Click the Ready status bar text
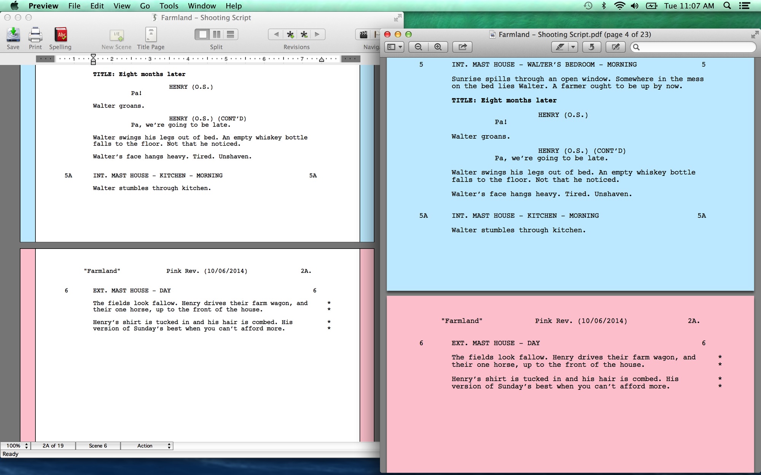The height and width of the screenshot is (475, 761). pyautogui.click(x=10, y=454)
